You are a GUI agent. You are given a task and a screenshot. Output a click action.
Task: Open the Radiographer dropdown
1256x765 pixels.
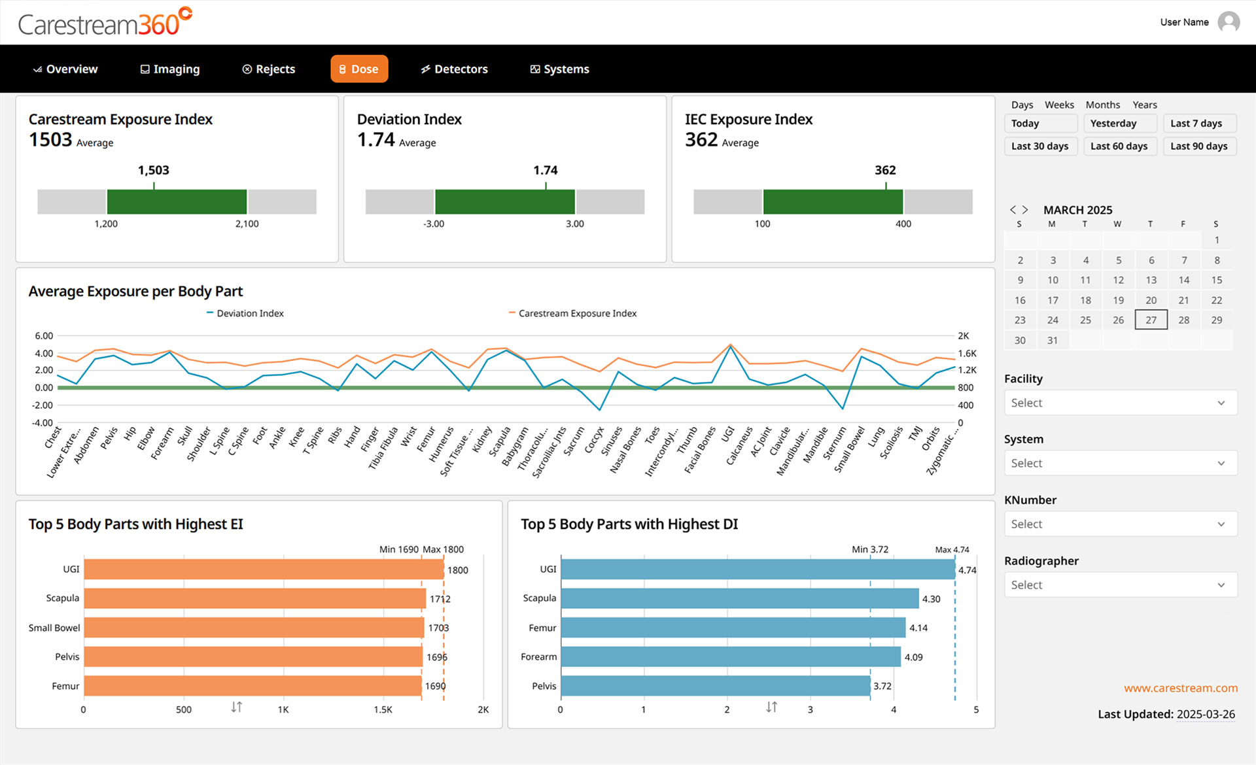pyautogui.click(x=1120, y=585)
